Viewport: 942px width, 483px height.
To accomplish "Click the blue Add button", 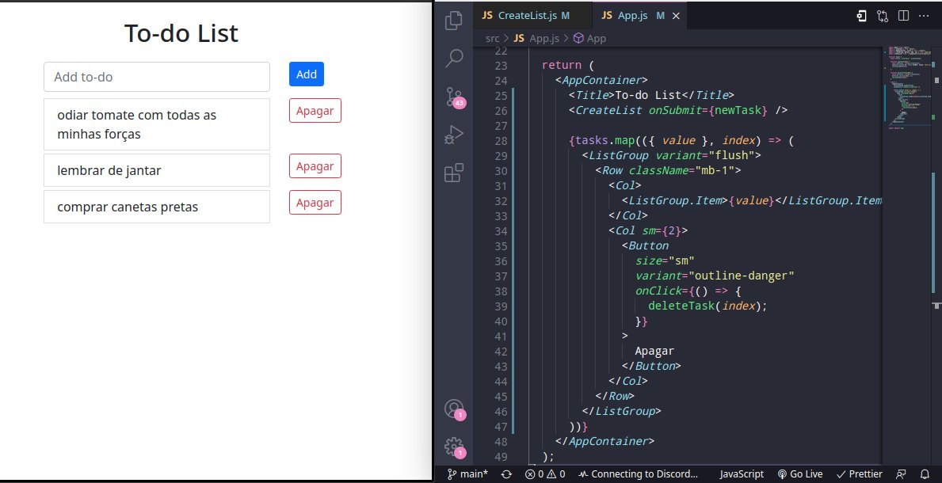I will [307, 74].
